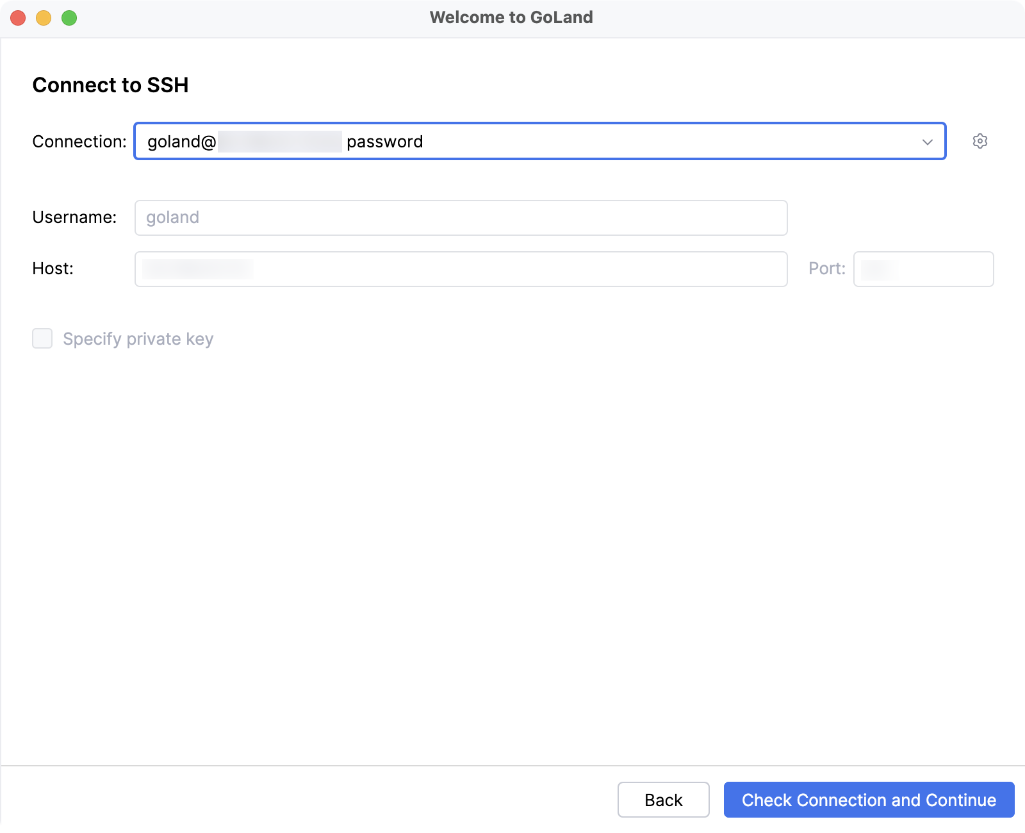This screenshot has height=833, width=1025.
Task: Click the Connect to SSH heading
Action: click(x=111, y=85)
